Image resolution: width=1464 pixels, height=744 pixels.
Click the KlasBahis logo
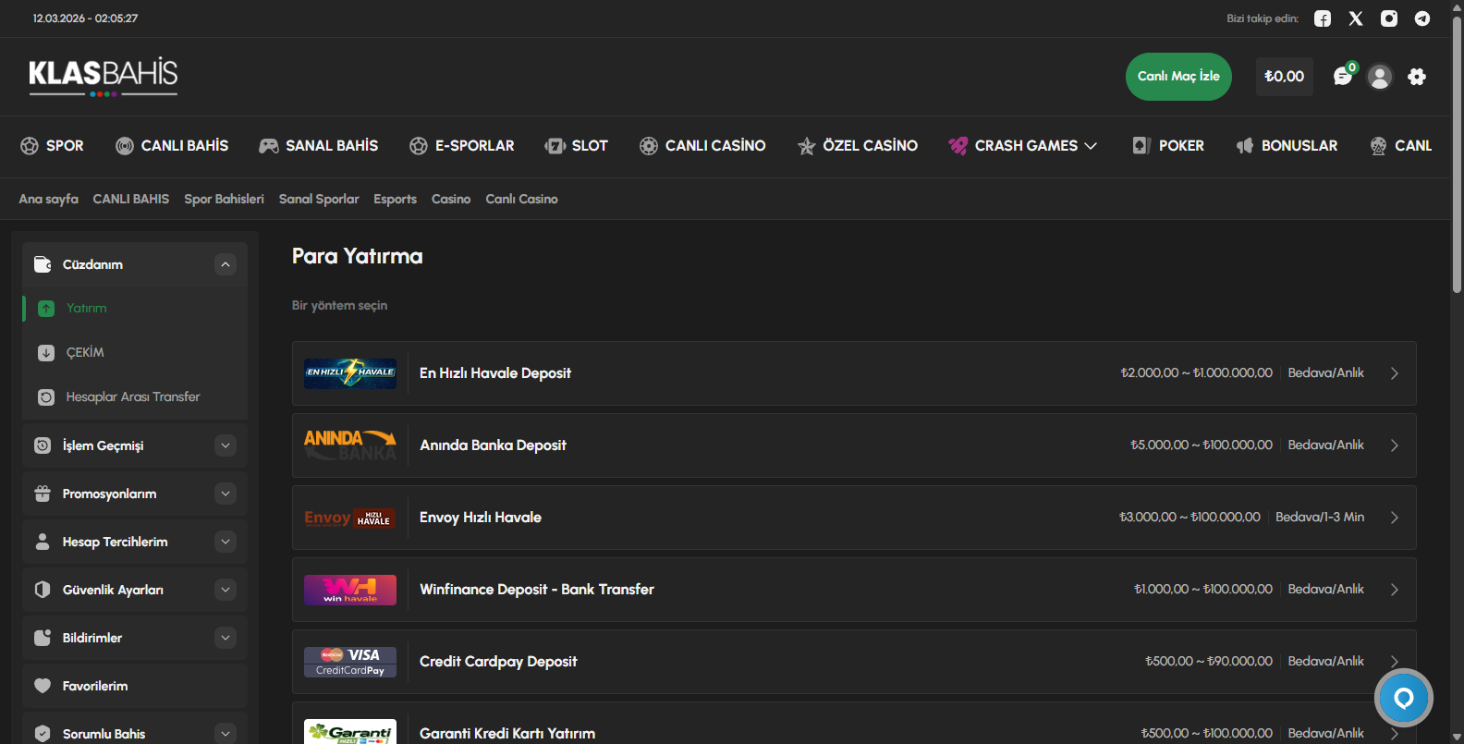click(x=104, y=76)
